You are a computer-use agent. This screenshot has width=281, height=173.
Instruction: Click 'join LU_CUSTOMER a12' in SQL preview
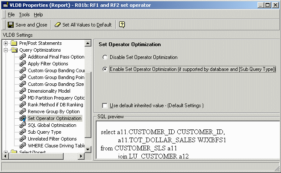[153, 156]
